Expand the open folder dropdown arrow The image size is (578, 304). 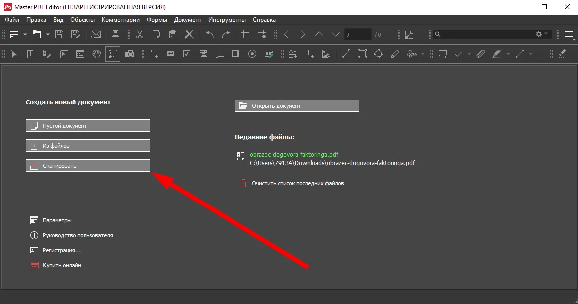(48, 34)
